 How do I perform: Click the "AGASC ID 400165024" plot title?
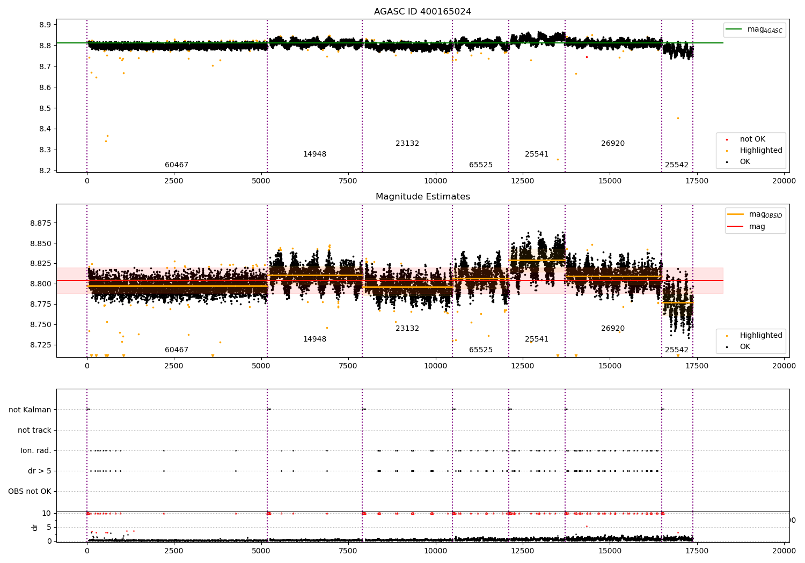pos(422,12)
